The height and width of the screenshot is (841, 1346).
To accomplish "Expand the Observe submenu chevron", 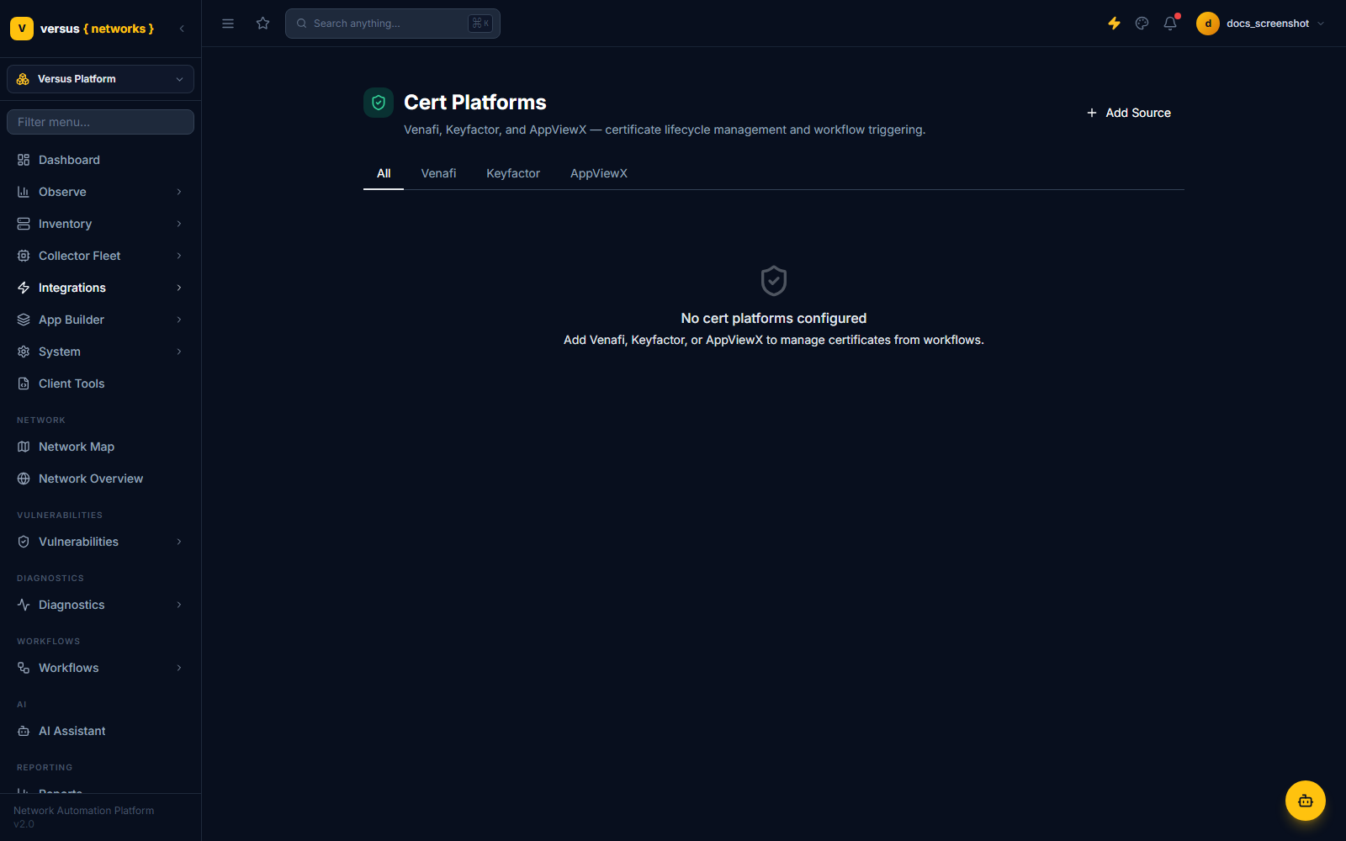I will pyautogui.click(x=179, y=192).
